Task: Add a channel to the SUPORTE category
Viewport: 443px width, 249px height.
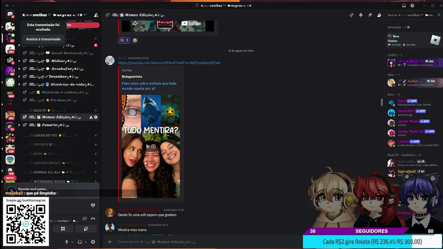Action: 96,145
